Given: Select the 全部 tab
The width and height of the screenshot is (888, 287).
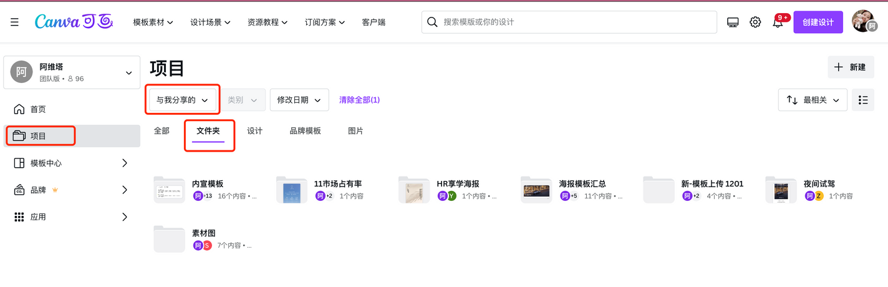Looking at the screenshot, I should coord(162,131).
